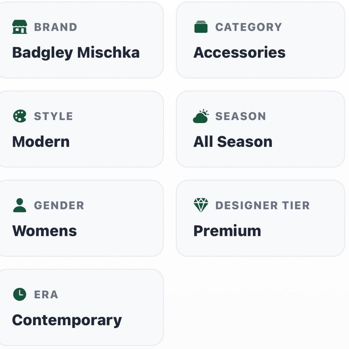Click the cloud and sun Season icon
This screenshot has height=349, width=349.
[x=201, y=116]
